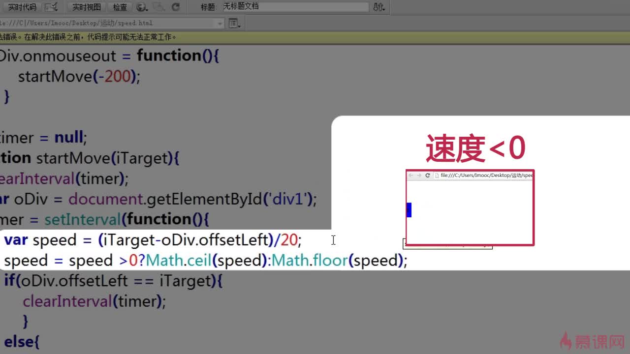Click the refresh icon in the document toolbar
The width and height of the screenshot is (630, 354).
pyautogui.click(x=176, y=7)
